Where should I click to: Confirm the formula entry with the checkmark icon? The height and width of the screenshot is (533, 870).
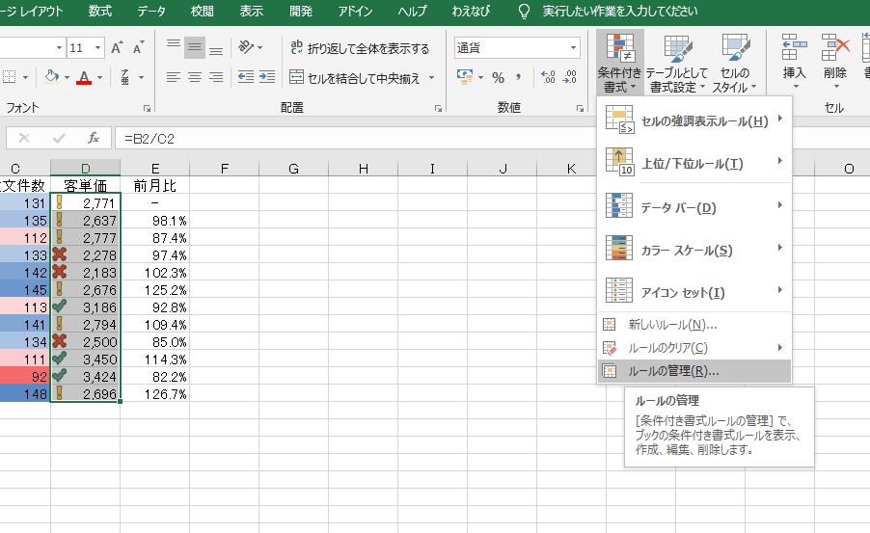(58, 138)
